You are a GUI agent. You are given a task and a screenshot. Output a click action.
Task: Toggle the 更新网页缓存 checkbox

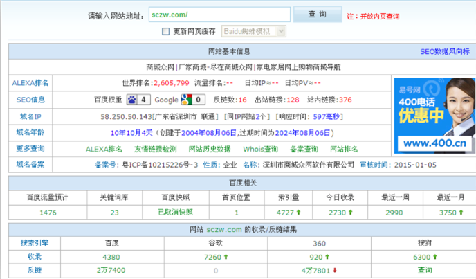click(165, 31)
